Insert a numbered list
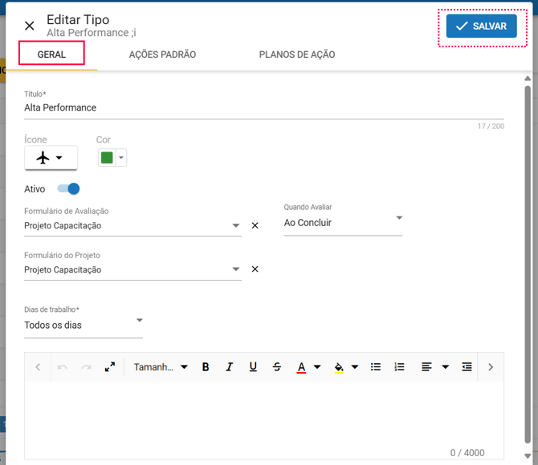The image size is (538, 465). pyautogui.click(x=399, y=367)
